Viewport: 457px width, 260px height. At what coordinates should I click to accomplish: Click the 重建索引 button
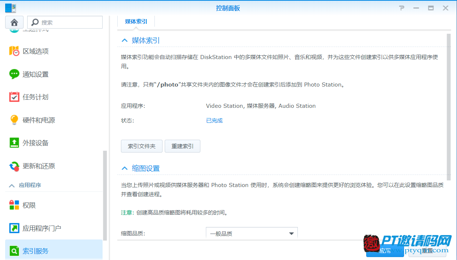click(x=182, y=146)
